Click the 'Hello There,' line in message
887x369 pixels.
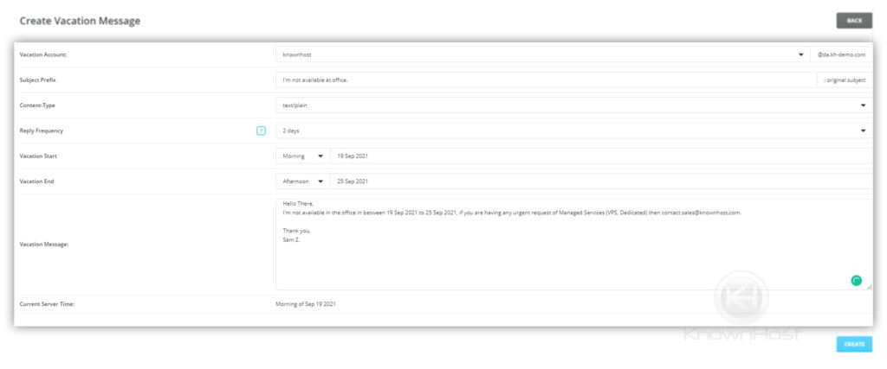tap(298, 204)
